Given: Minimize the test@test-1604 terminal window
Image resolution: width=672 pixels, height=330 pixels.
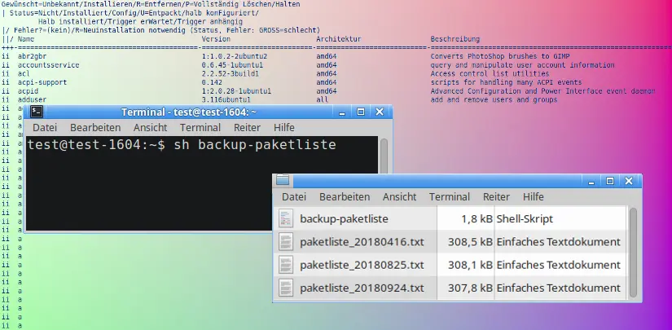Looking at the screenshot, I should tap(342, 112).
